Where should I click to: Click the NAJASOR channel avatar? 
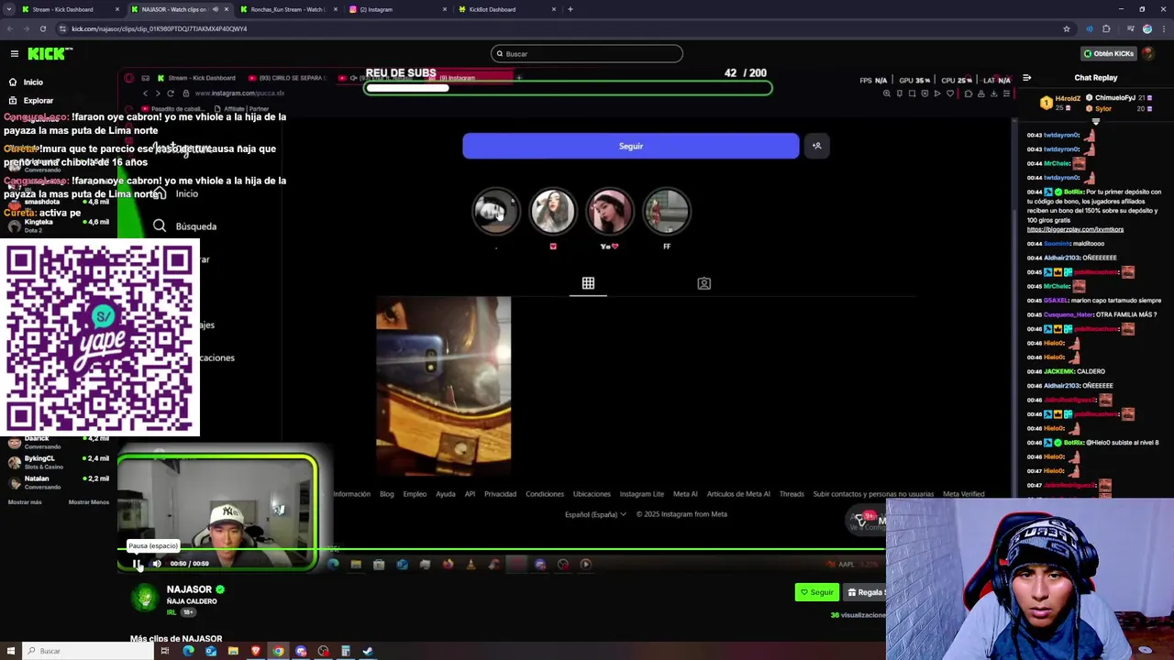click(x=145, y=597)
